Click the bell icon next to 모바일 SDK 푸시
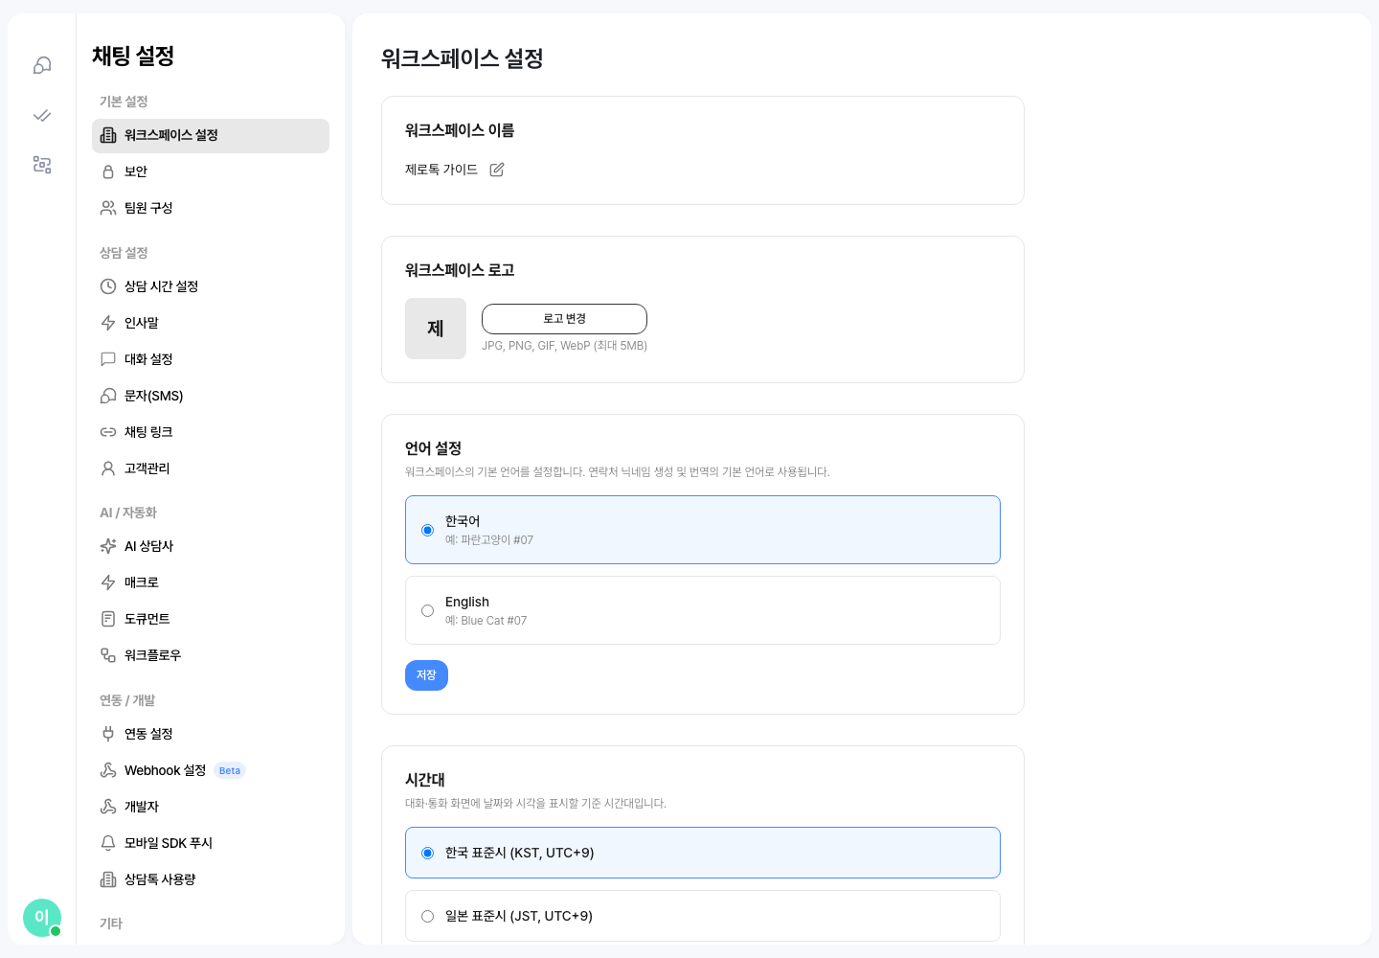The image size is (1379, 958). click(108, 843)
